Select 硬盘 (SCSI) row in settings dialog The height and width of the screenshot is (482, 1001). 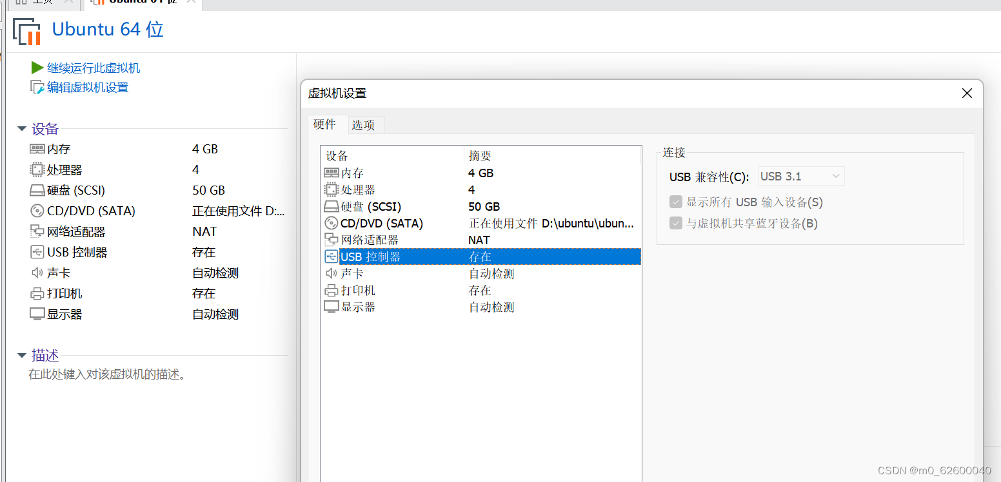point(481,207)
